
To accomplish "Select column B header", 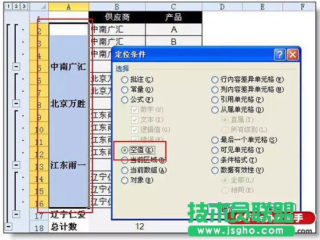I will pos(117,7).
